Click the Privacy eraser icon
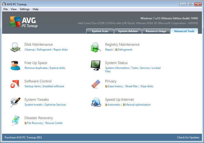Screen dimensions: 204x143 pyautogui.click(x=96, y=84)
